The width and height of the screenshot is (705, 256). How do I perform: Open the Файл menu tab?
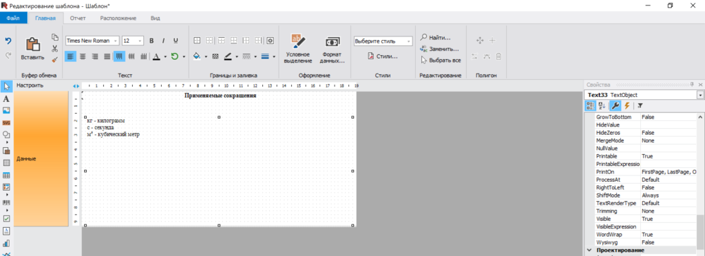[x=13, y=19]
